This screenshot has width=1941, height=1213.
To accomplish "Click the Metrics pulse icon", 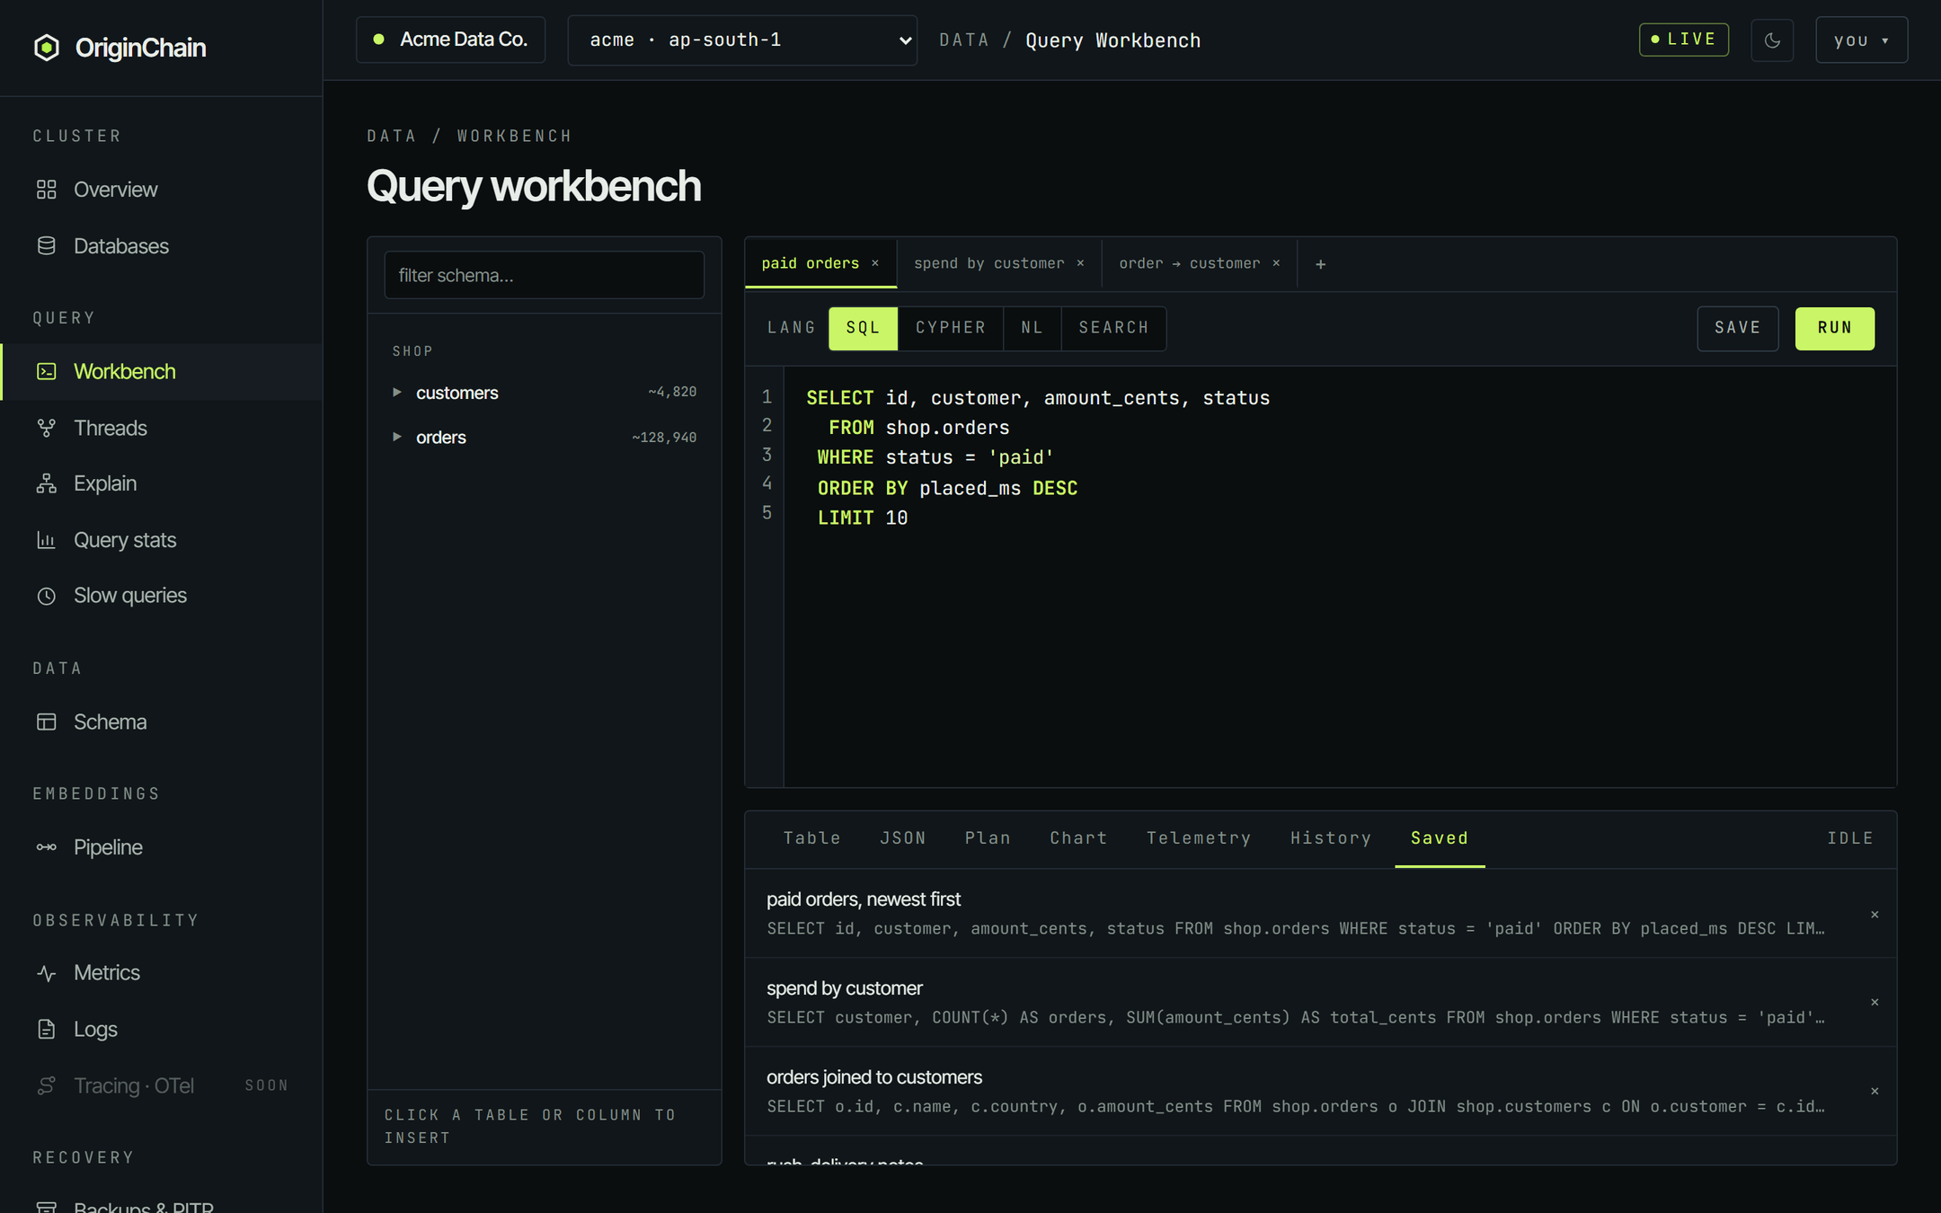I will [47, 973].
